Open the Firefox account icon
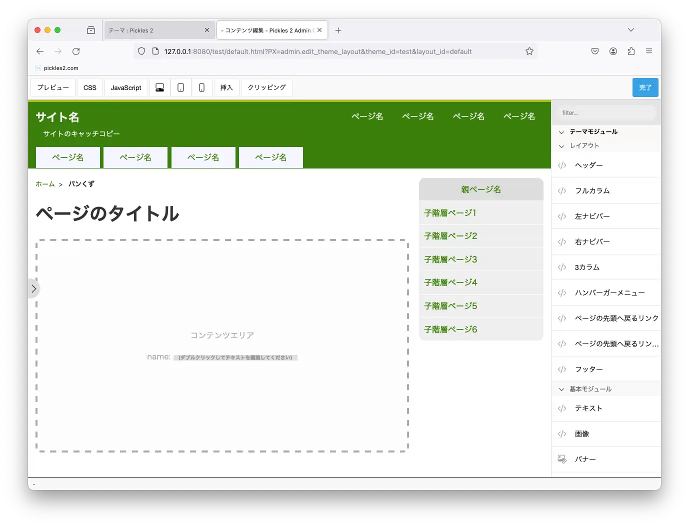The image size is (689, 527). click(x=613, y=51)
